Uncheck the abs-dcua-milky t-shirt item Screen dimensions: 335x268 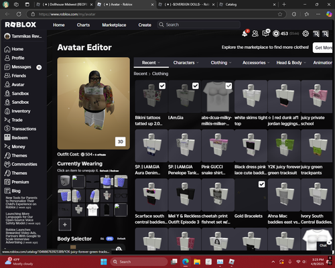pos(228,86)
